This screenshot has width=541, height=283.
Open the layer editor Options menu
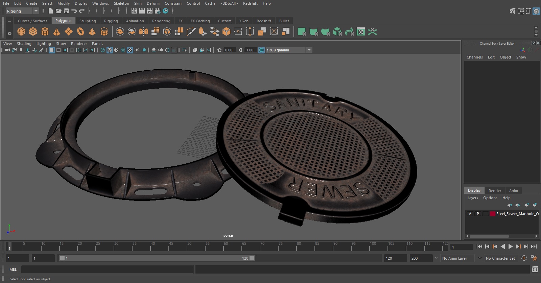tap(490, 198)
